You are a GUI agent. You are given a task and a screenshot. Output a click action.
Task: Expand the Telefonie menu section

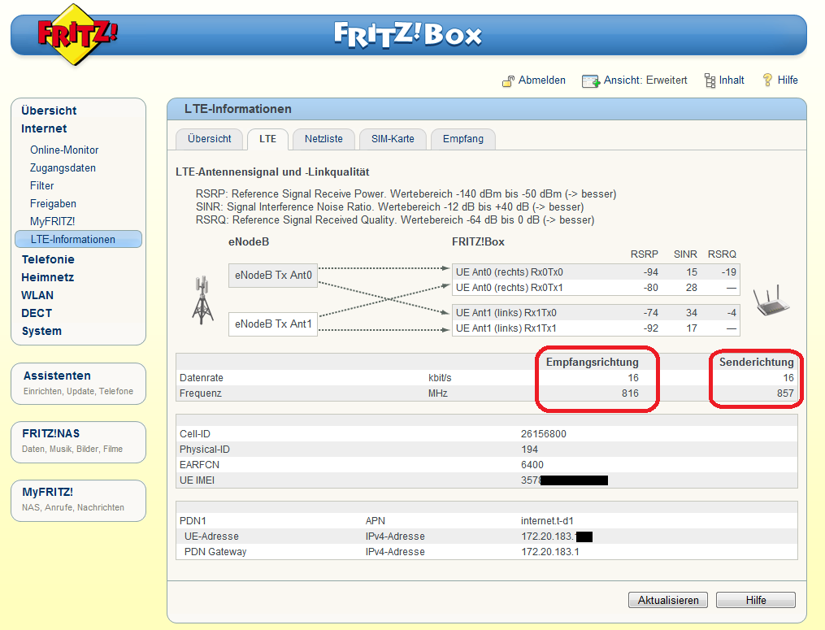click(x=48, y=259)
